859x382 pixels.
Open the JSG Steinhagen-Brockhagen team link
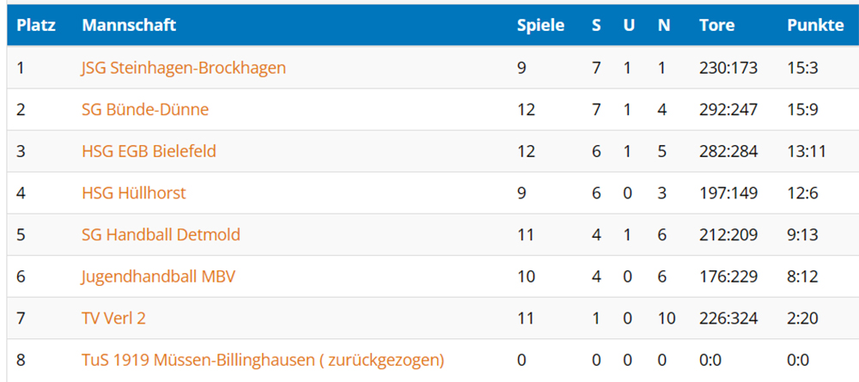(x=184, y=68)
